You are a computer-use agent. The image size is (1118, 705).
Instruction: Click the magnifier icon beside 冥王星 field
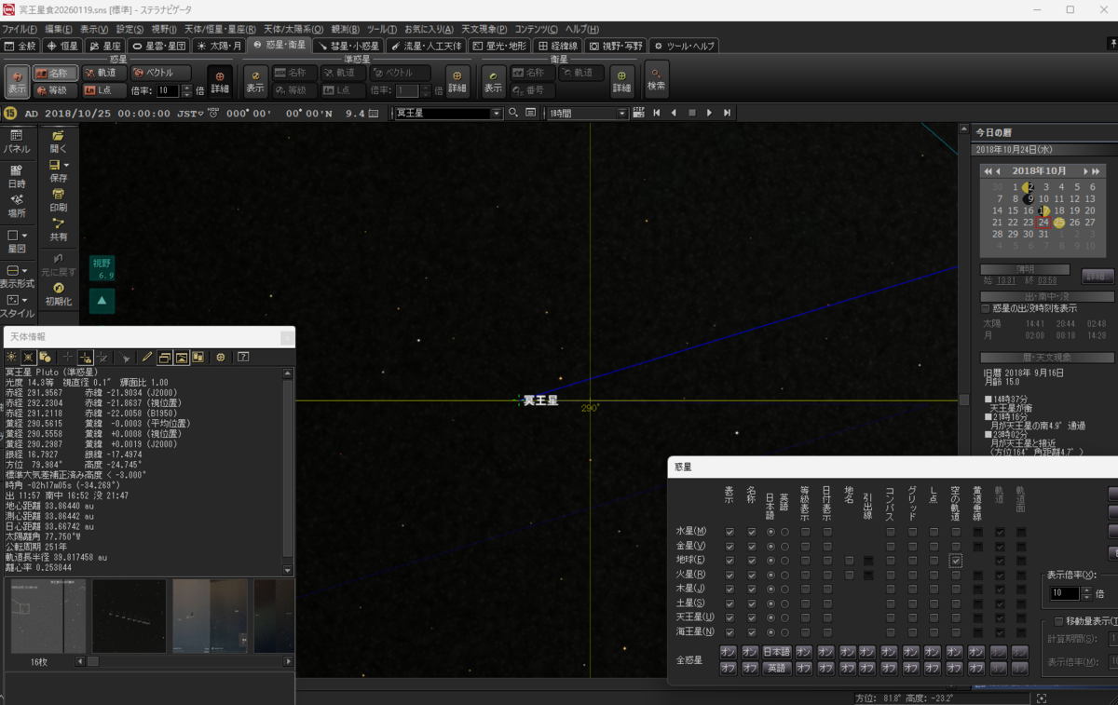click(513, 113)
